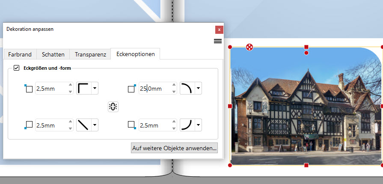Click the bottom-left corner indicator icon

click(x=29, y=125)
